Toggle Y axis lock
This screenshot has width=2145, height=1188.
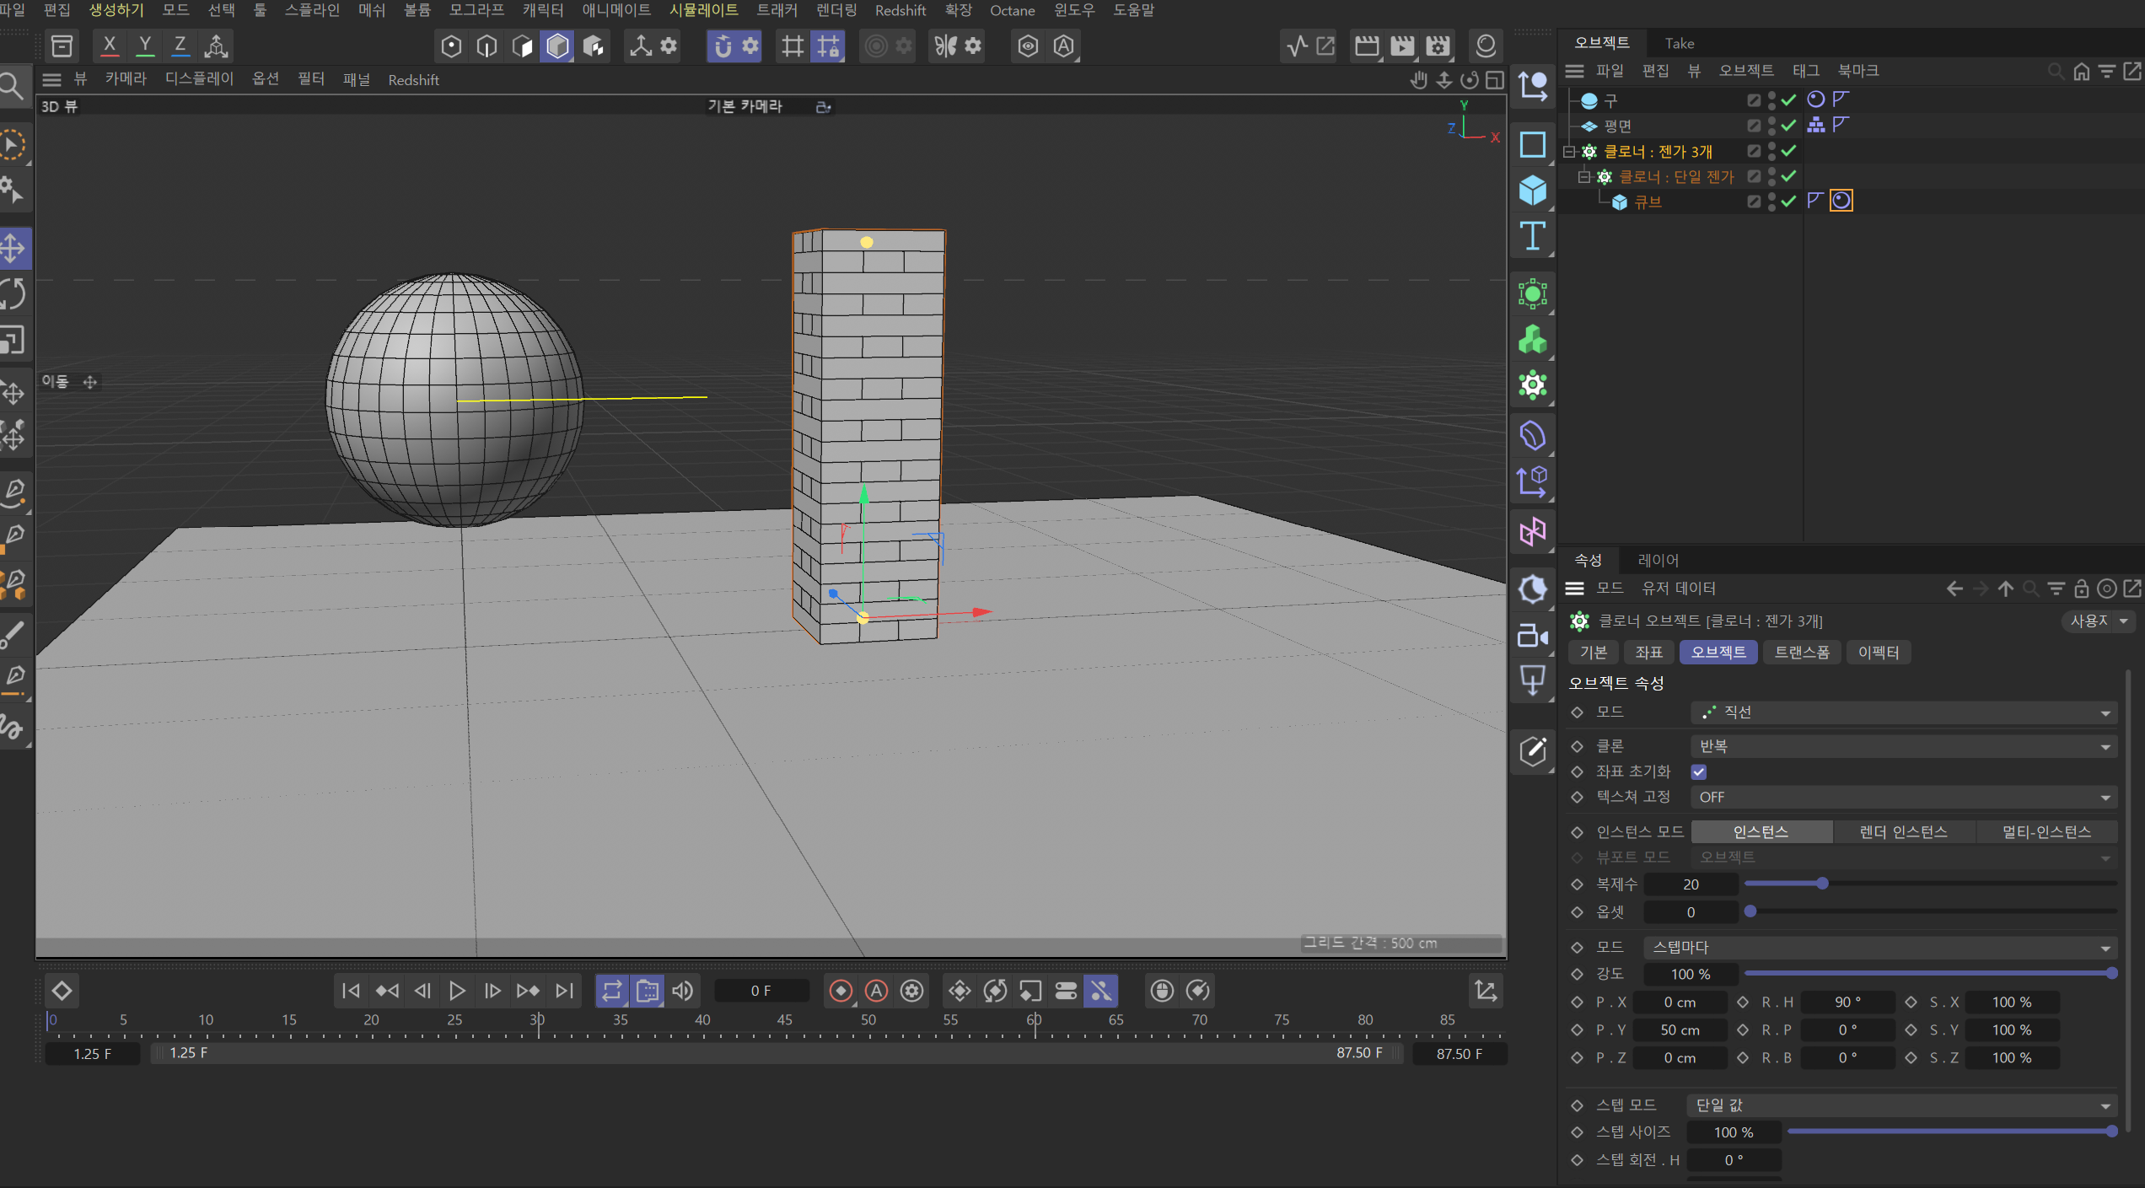(x=145, y=46)
